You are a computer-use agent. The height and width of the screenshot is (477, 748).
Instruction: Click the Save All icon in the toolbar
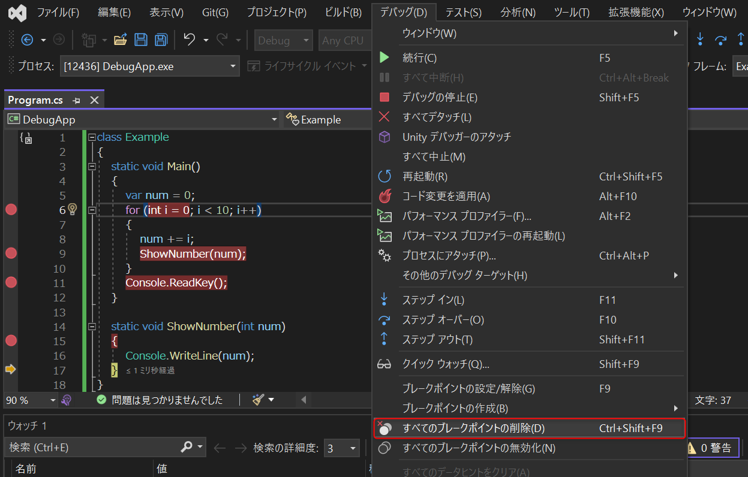161,40
